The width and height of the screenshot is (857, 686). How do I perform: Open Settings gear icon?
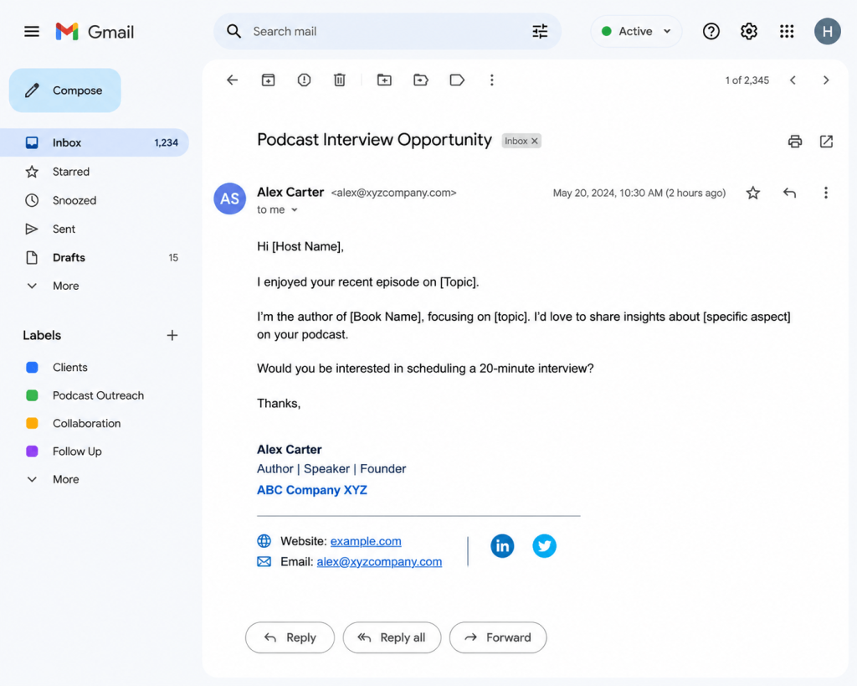[749, 31]
